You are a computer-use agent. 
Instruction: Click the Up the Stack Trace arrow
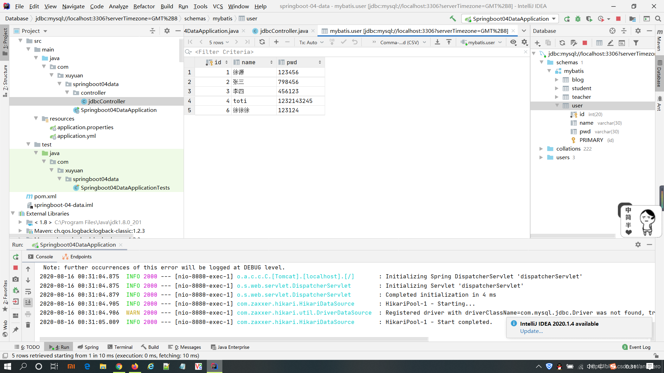tap(28, 269)
